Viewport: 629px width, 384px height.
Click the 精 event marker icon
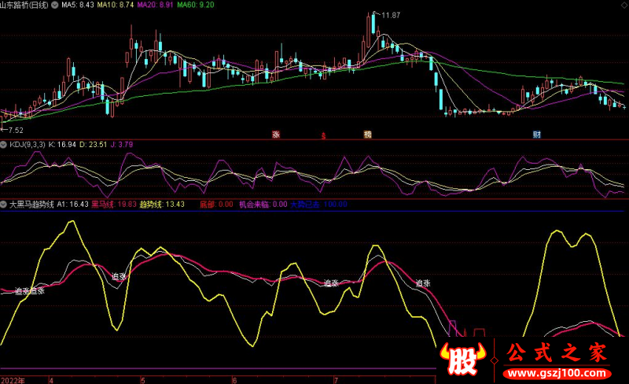(367, 134)
